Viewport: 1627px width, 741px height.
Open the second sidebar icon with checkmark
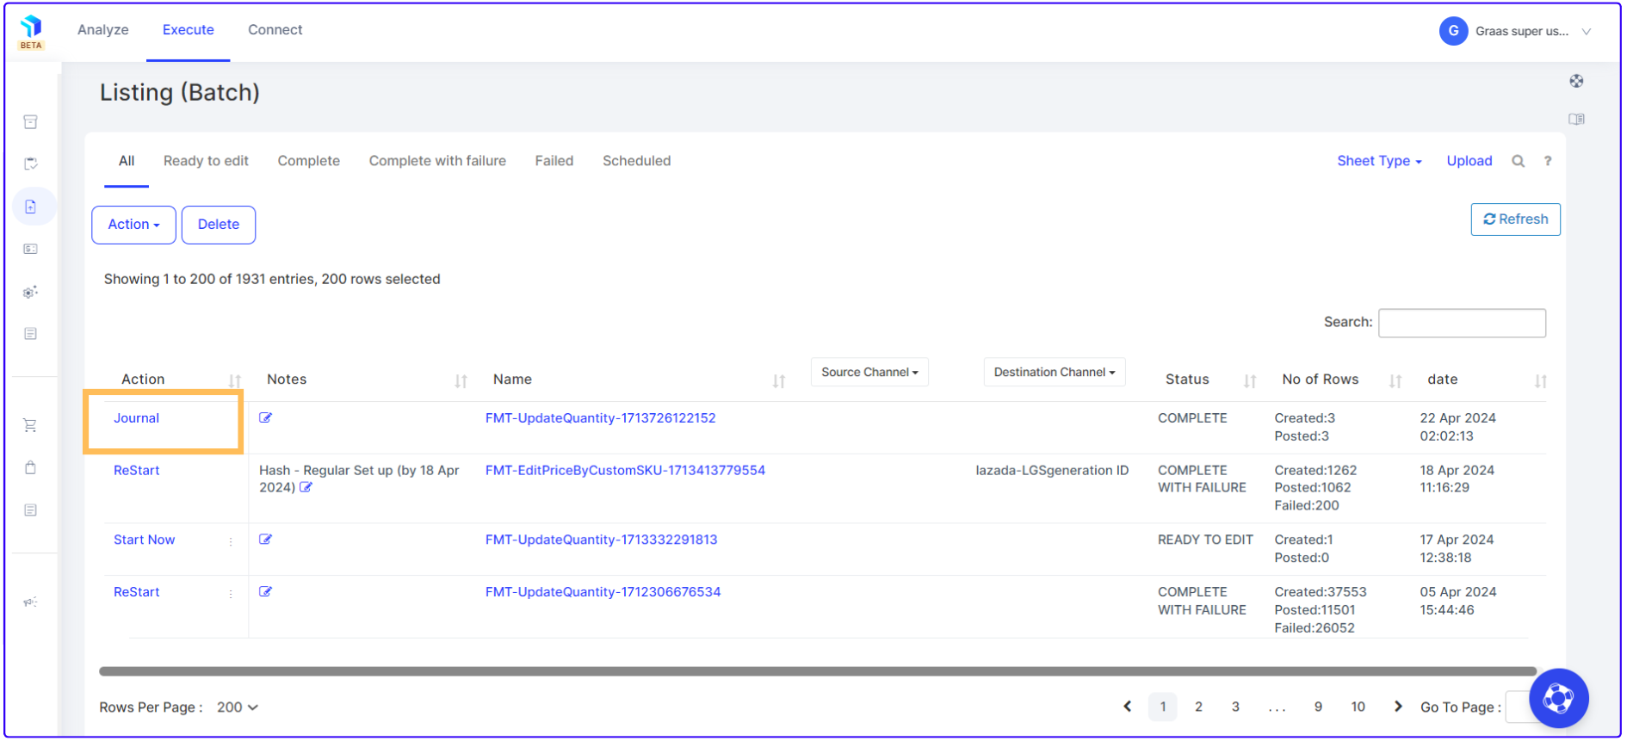click(30, 164)
